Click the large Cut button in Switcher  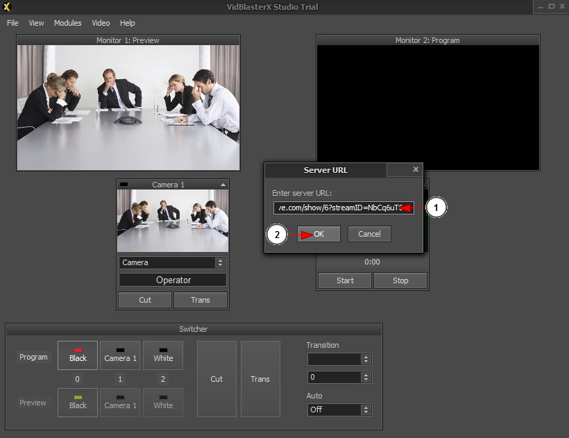[216, 379]
